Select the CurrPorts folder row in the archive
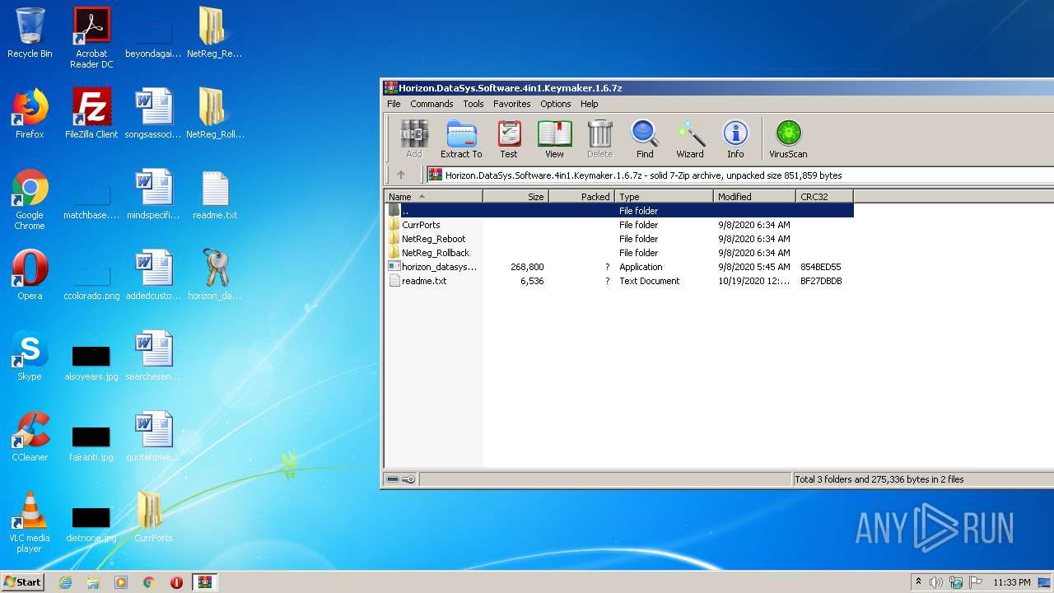1054x593 pixels. (619, 225)
